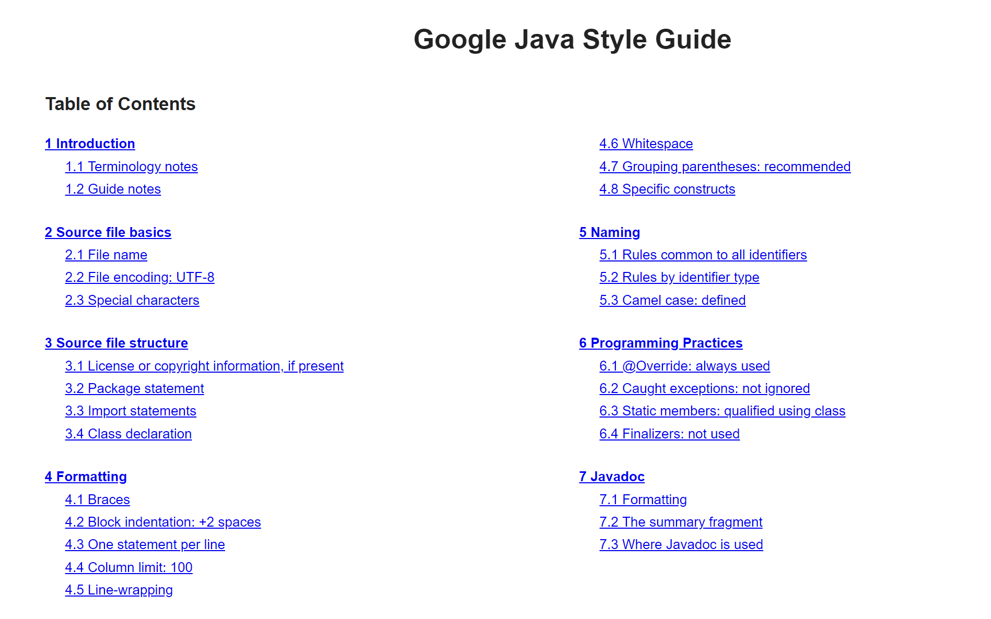Click '5.3 Camel case: defined' link
This screenshot has height=619, width=991.
point(673,300)
